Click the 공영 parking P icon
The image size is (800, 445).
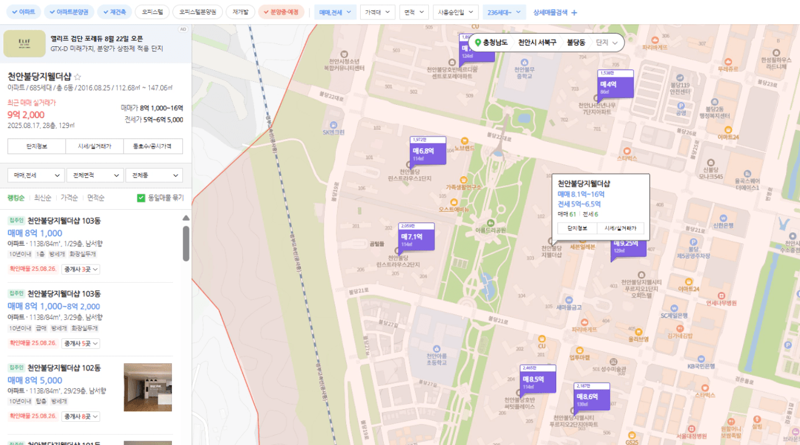pyautogui.click(x=681, y=105)
